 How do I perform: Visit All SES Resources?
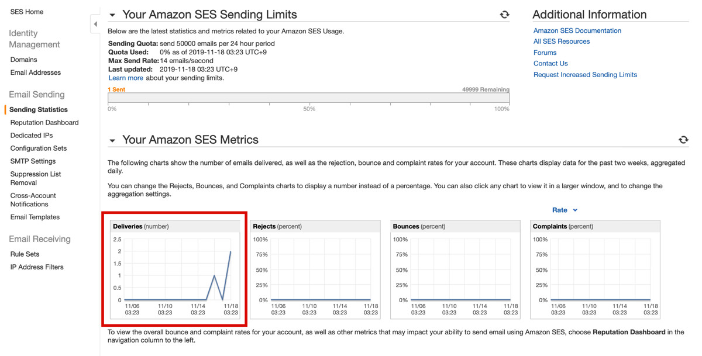[560, 42]
